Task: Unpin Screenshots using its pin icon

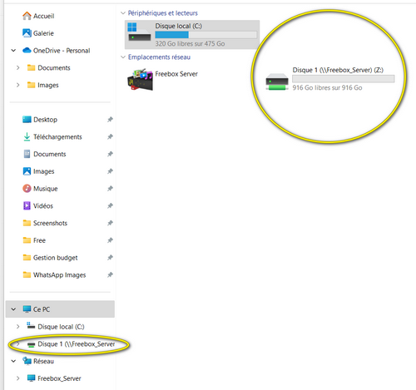Action: [x=110, y=223]
